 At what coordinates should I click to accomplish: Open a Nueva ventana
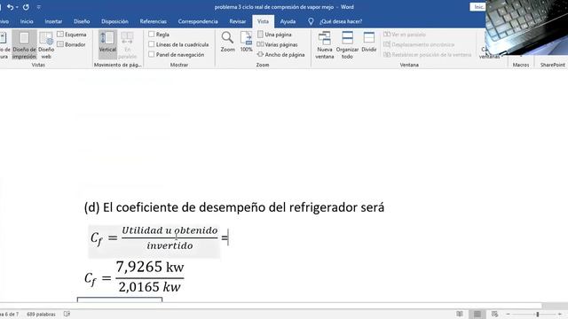(x=324, y=45)
